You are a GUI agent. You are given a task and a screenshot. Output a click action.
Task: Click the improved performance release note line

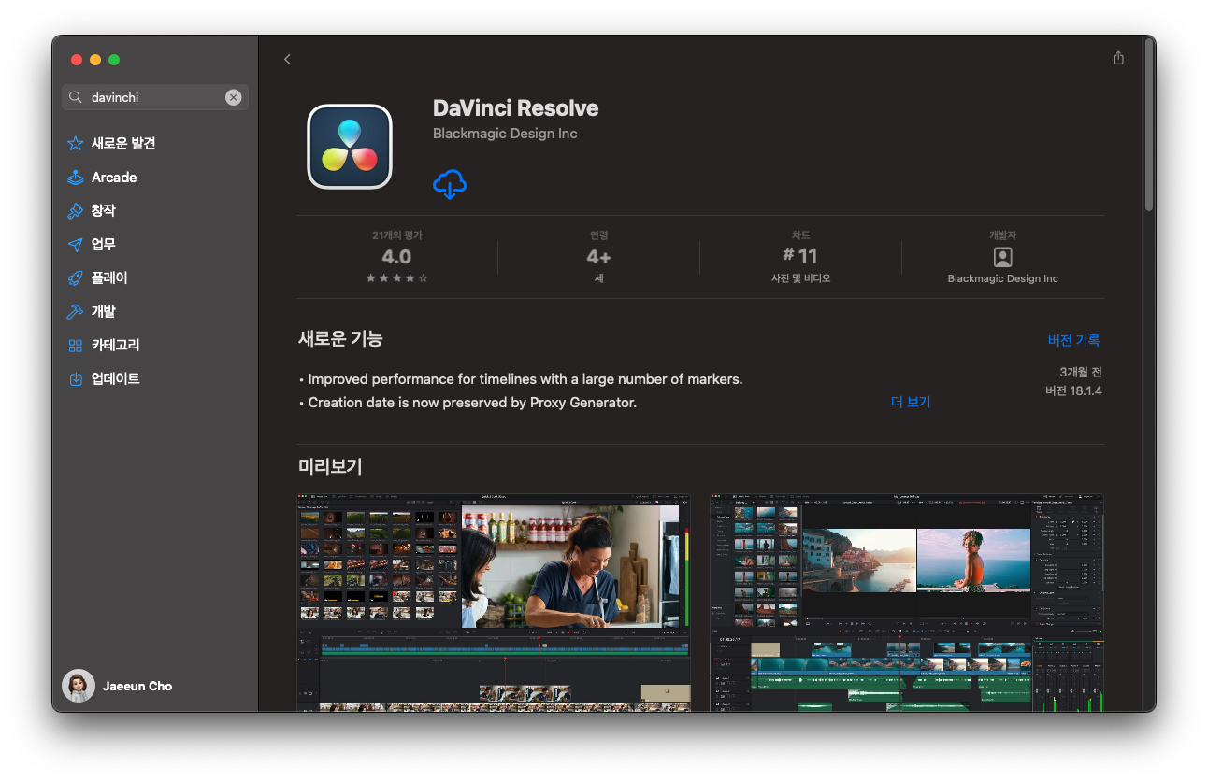click(x=521, y=379)
